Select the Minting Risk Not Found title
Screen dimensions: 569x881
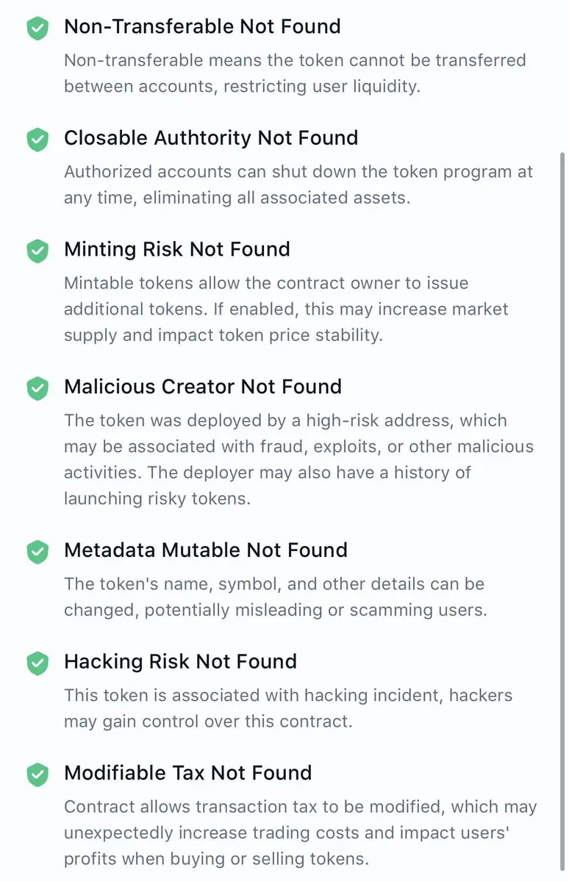pyautogui.click(x=177, y=249)
